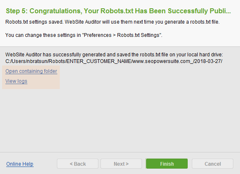Click the disabled < Back button
Image resolution: width=240 pixels, height=174 pixels.
point(78,164)
